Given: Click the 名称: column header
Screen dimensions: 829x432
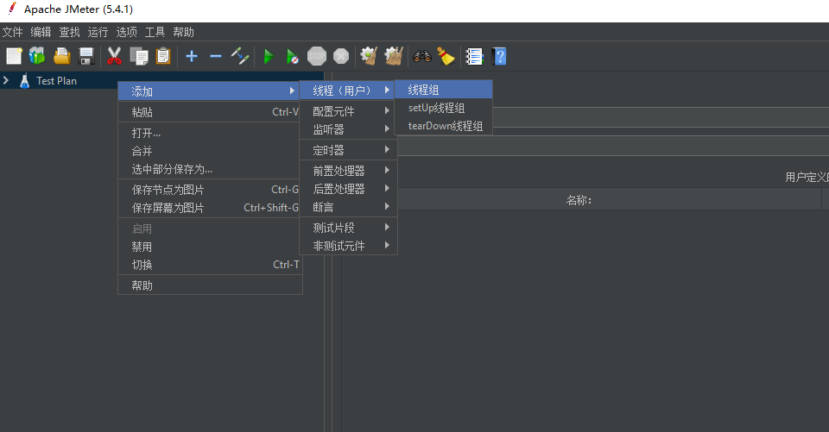Looking at the screenshot, I should coord(579,200).
